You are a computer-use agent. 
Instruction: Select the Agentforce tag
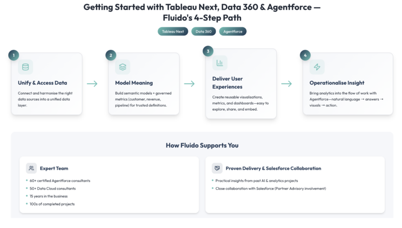[x=233, y=31]
